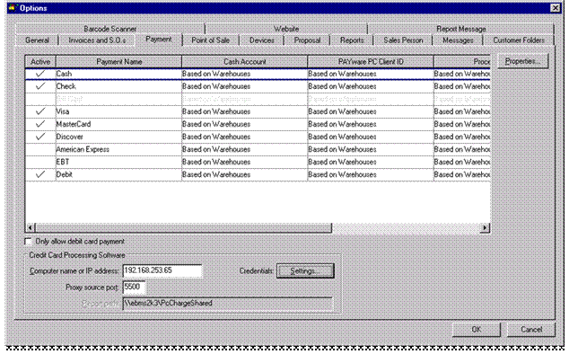The width and height of the screenshot is (569, 354).
Task: Open the Sales Person tab
Action: pyautogui.click(x=403, y=40)
